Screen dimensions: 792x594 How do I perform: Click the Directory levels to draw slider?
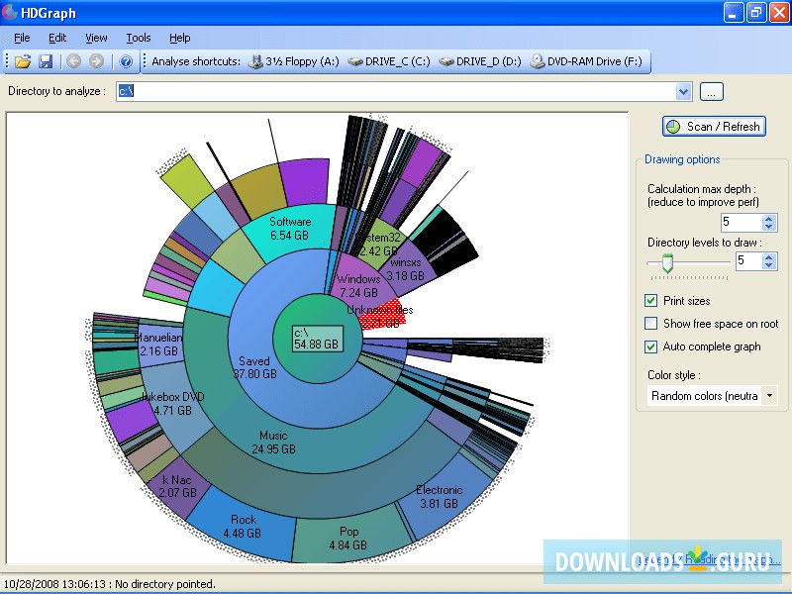668,262
